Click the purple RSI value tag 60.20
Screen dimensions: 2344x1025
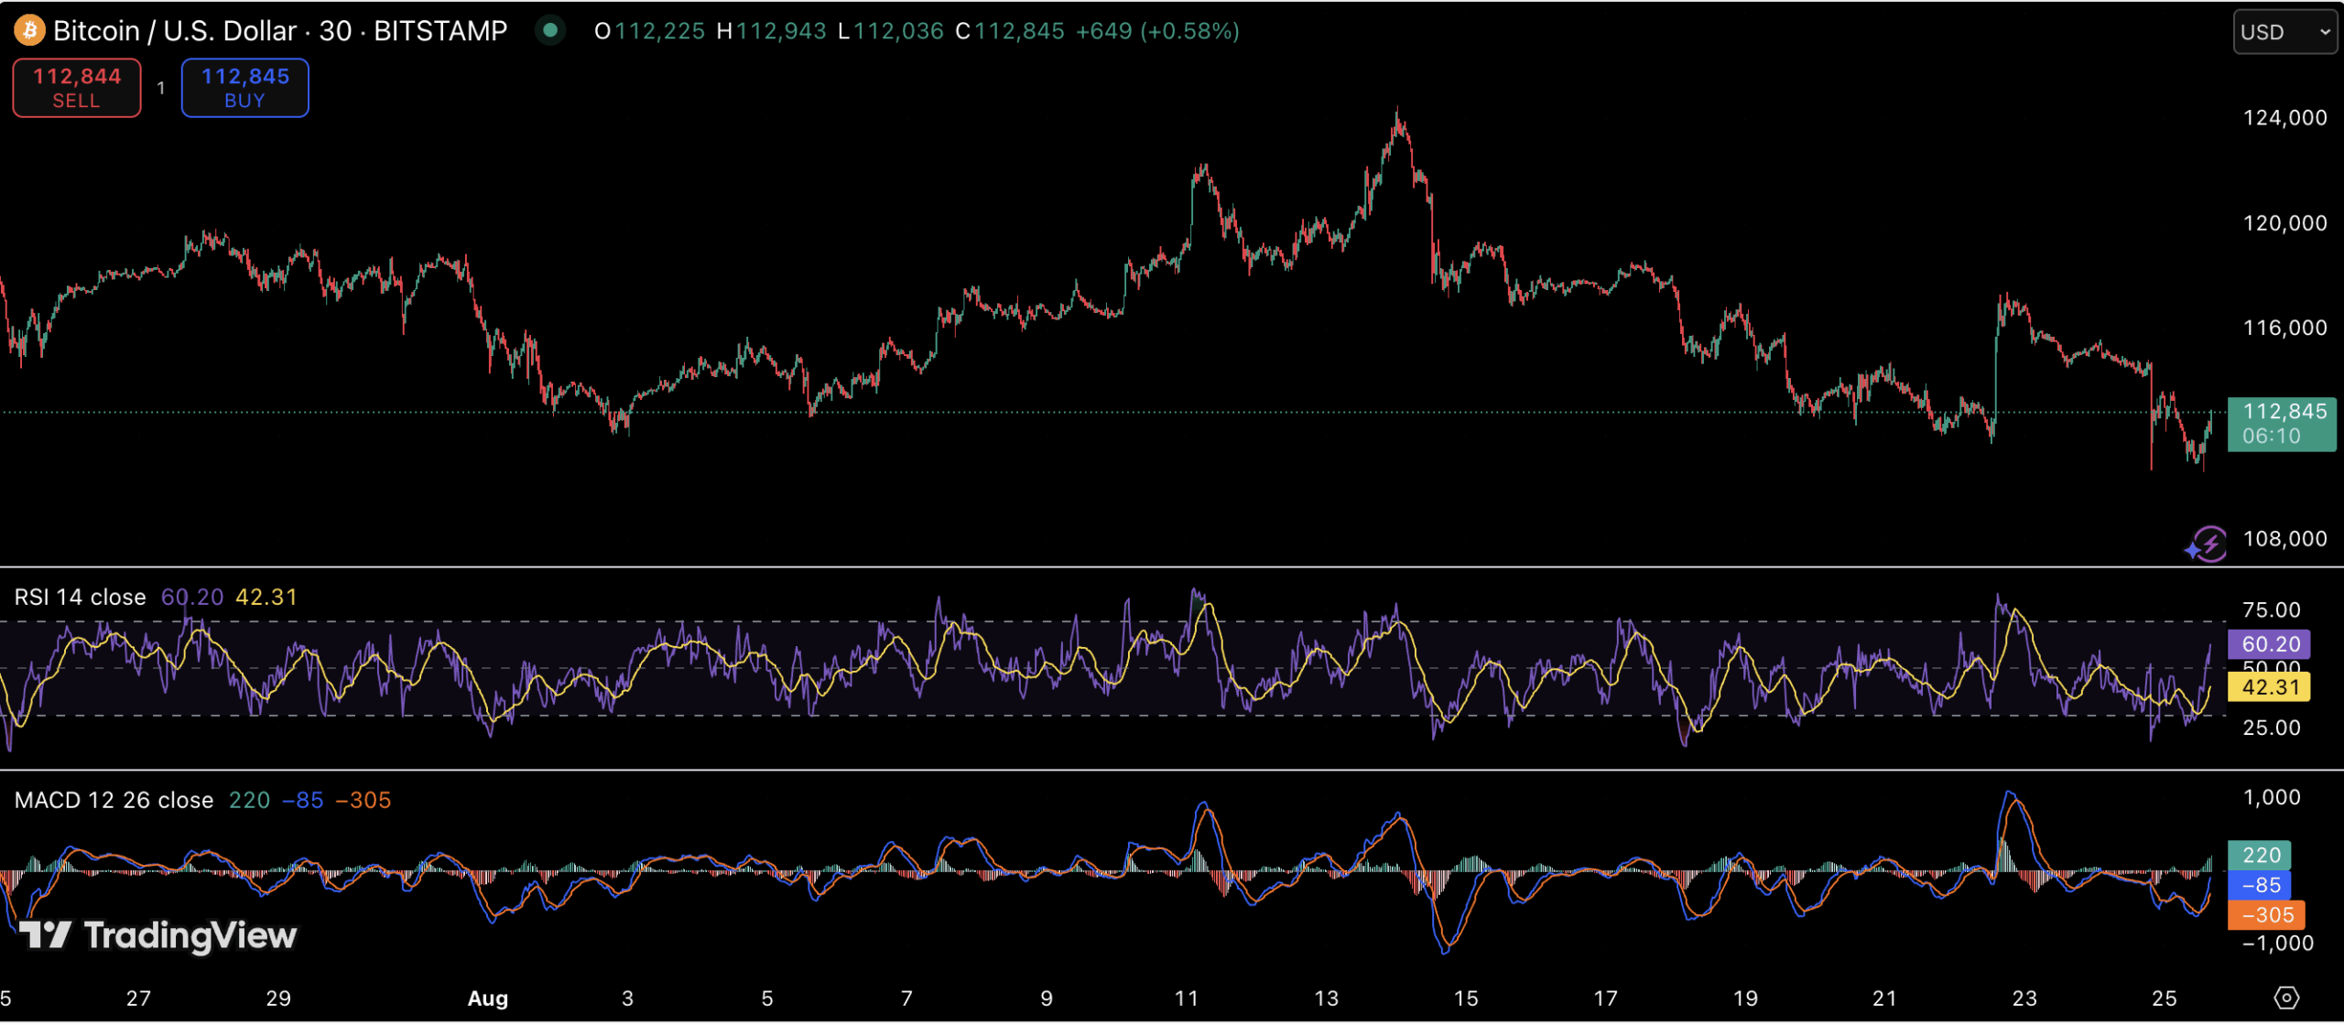2270,644
